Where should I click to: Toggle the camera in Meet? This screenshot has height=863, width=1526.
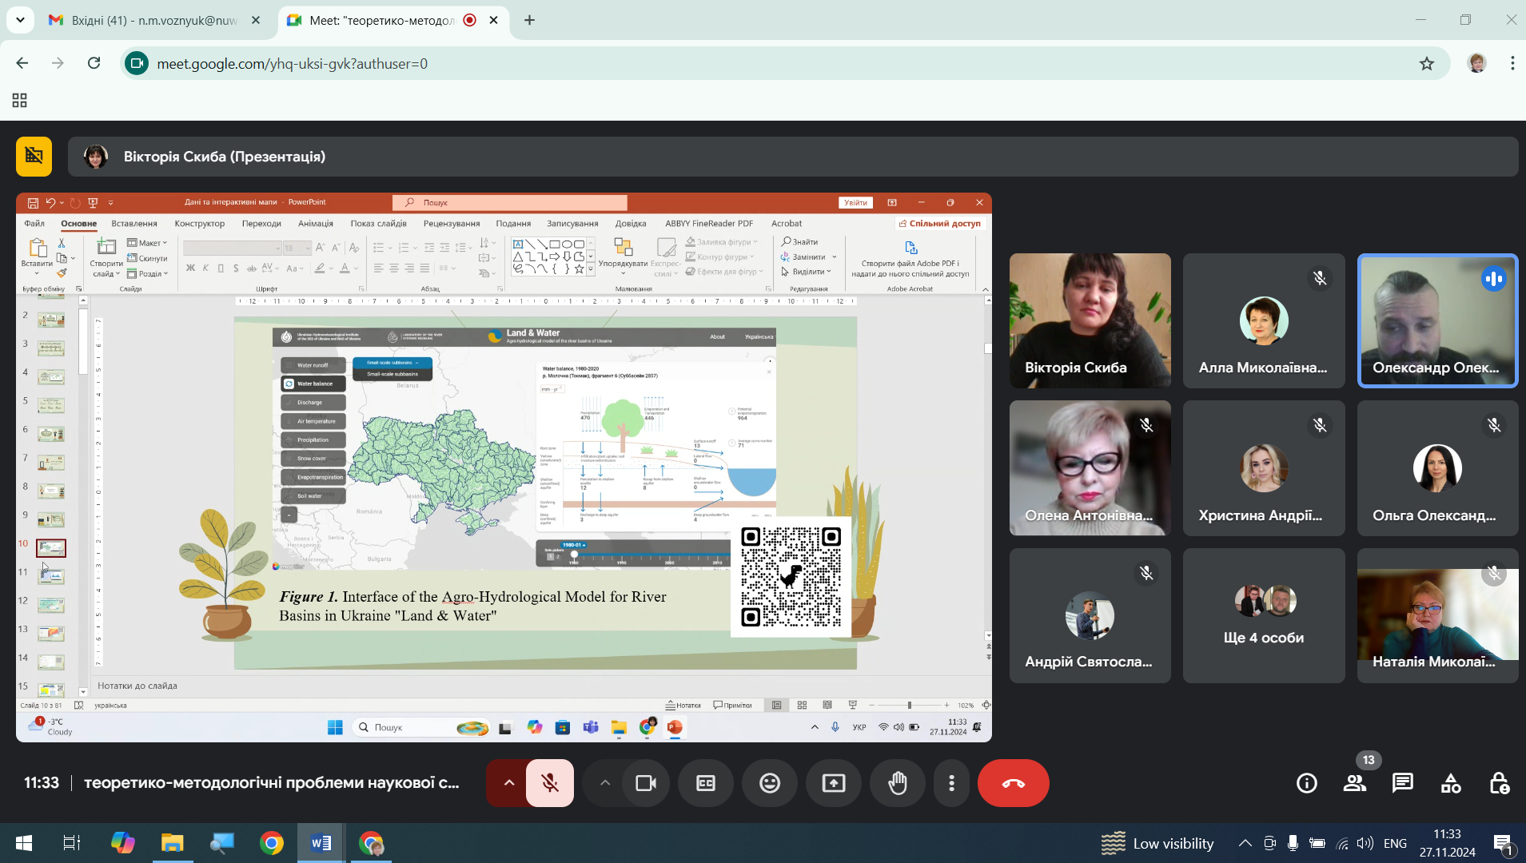point(646,783)
